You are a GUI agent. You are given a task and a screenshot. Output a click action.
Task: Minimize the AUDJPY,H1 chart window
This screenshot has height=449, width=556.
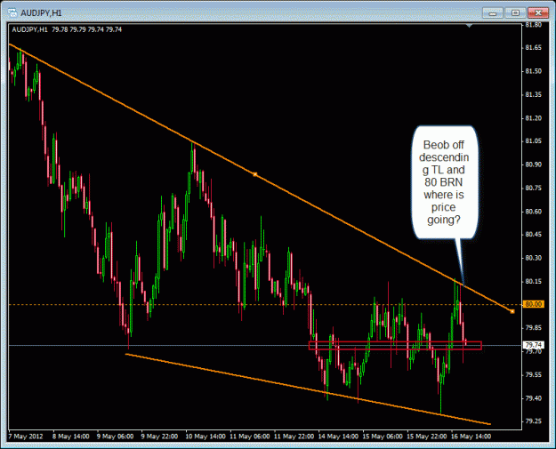[x=493, y=13]
